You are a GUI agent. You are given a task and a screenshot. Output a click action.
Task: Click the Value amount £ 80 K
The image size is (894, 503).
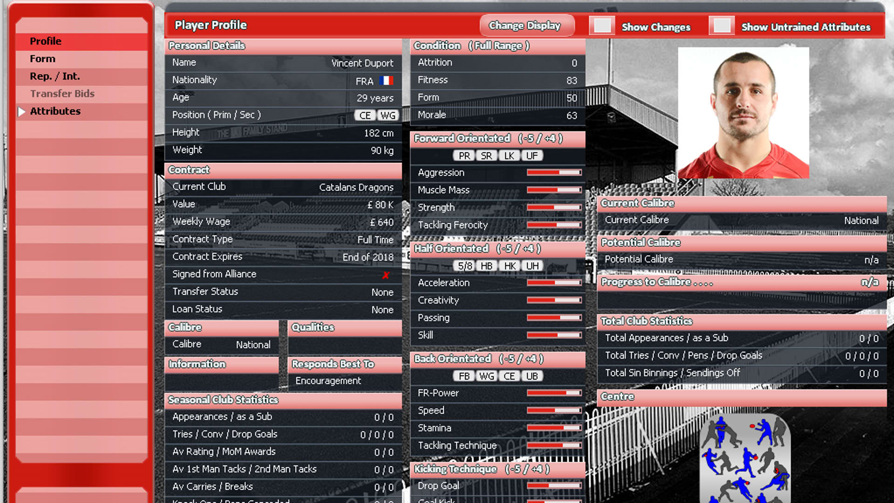(380, 204)
